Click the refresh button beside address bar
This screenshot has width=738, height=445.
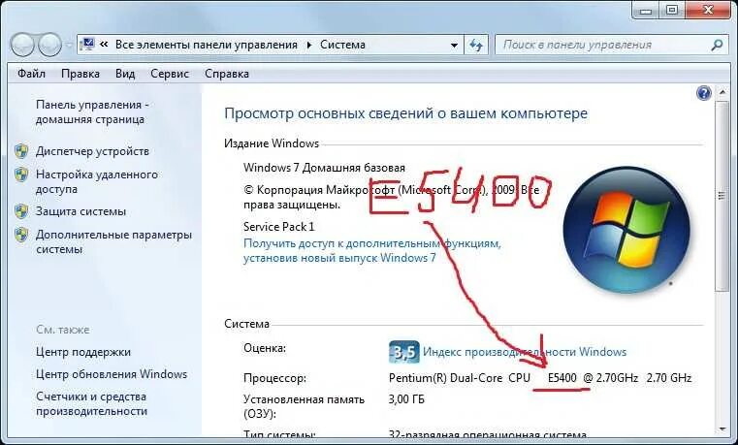[x=476, y=46]
